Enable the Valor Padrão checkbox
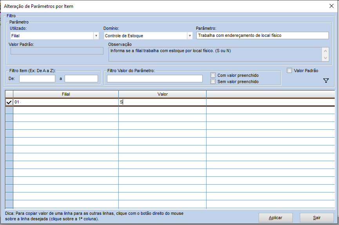 pyautogui.click(x=289, y=71)
